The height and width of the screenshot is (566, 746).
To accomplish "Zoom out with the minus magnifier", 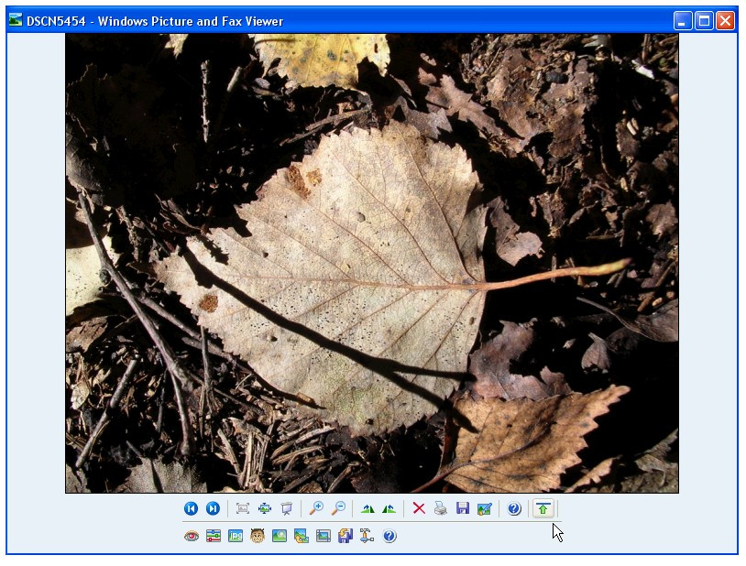I will 338,508.
